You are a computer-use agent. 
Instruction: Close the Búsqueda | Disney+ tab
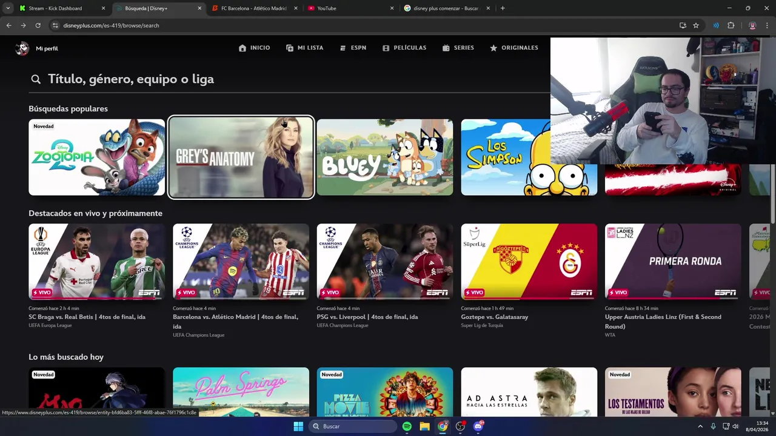[199, 8]
